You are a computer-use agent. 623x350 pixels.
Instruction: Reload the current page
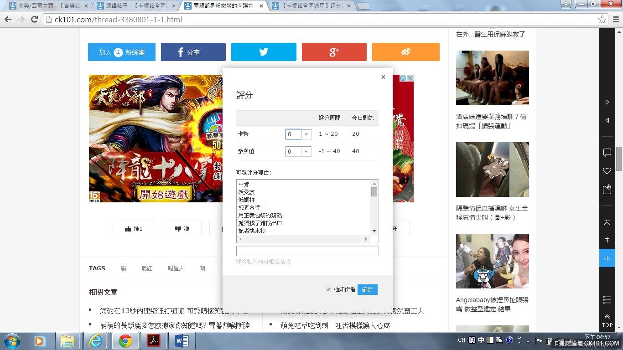tap(34, 19)
